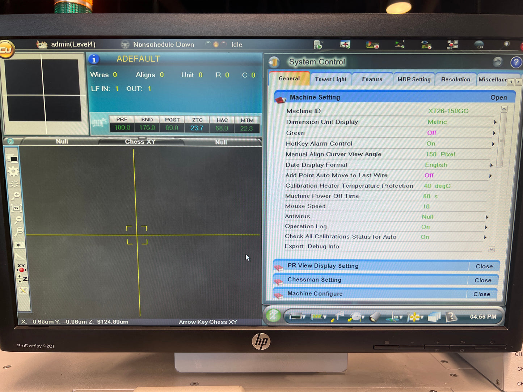Open the gear settings tool in the sidebar

(14, 171)
